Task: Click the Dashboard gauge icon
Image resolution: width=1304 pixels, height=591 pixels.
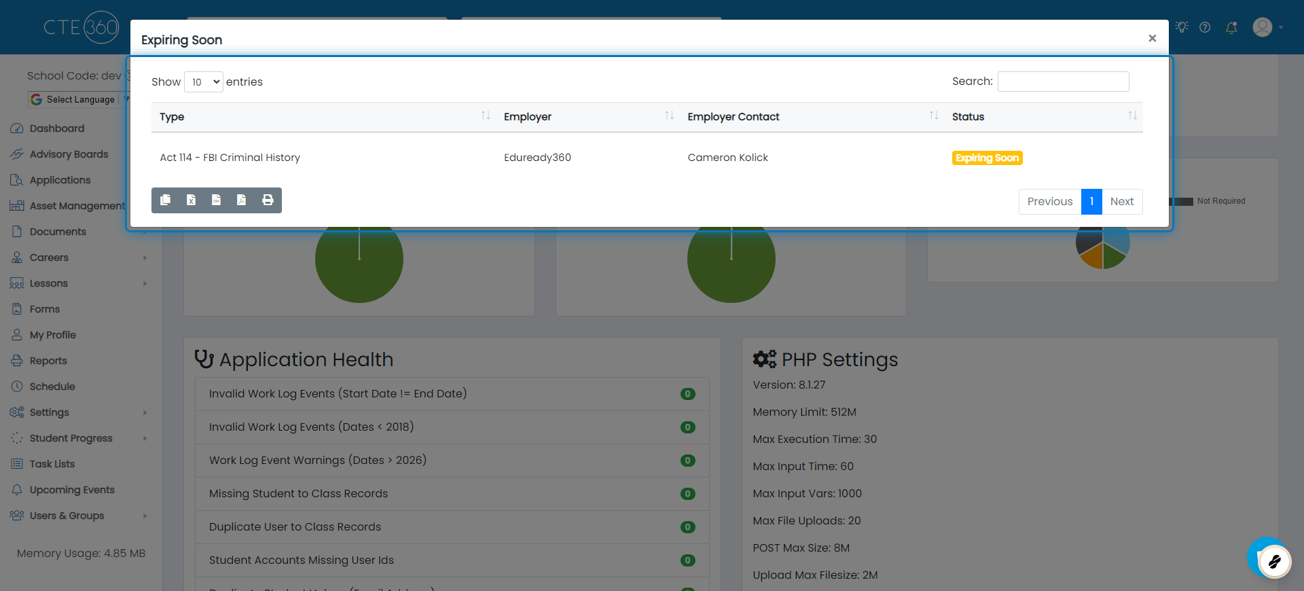Action: pos(17,128)
